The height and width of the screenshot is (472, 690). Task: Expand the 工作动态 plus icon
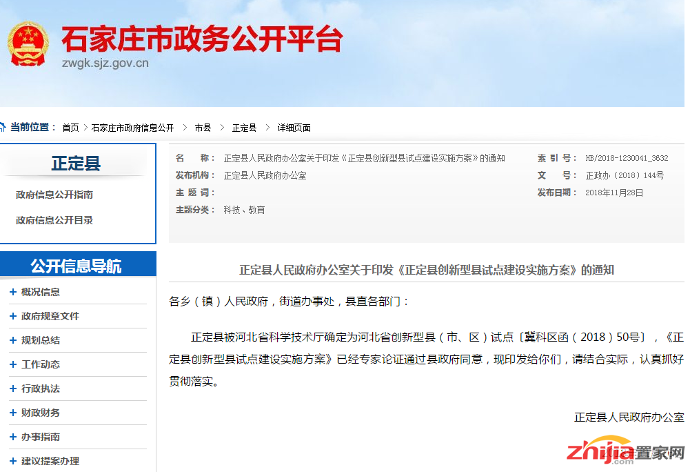[x=13, y=364]
